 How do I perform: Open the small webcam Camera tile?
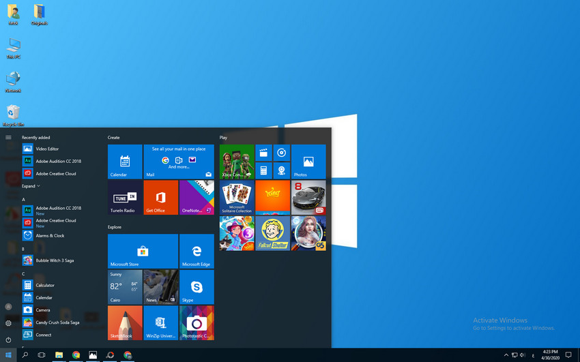(282, 170)
